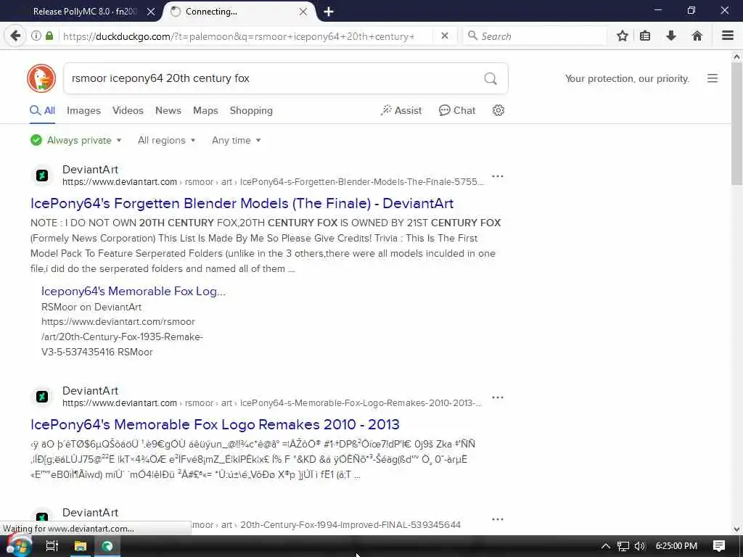This screenshot has width=743, height=557.
Task: Expand the Always private dropdown
Action: (75, 140)
